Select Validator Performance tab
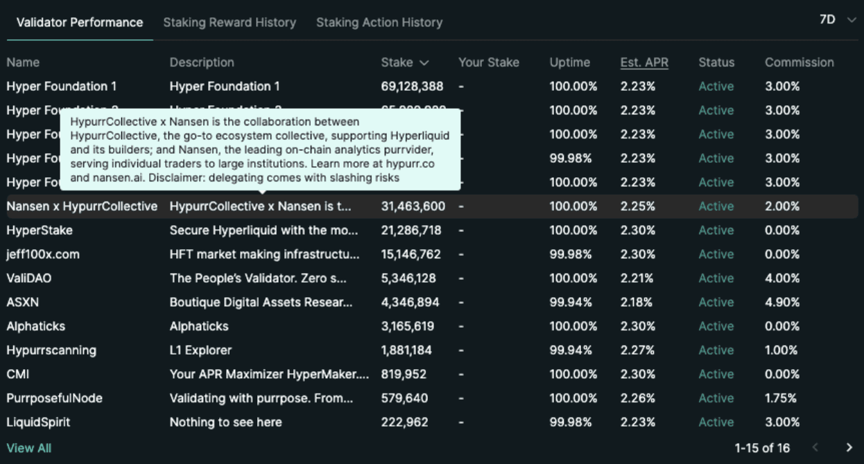Image resolution: width=864 pixels, height=464 pixels. click(80, 22)
